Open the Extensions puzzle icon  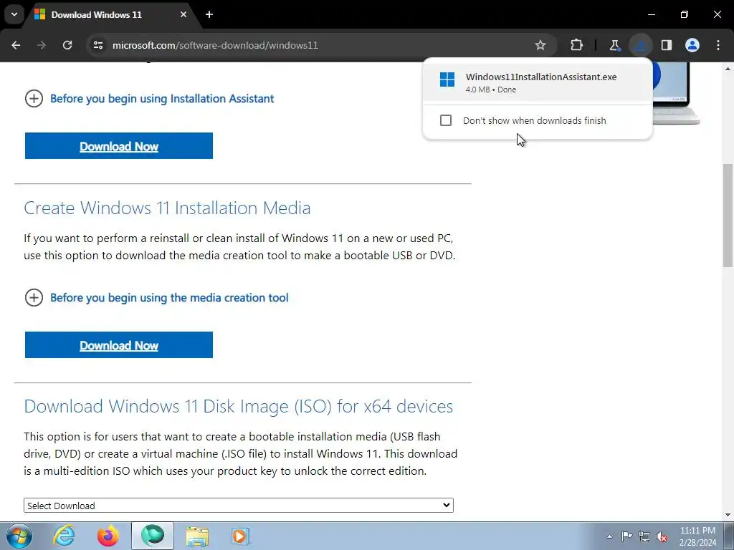click(577, 45)
